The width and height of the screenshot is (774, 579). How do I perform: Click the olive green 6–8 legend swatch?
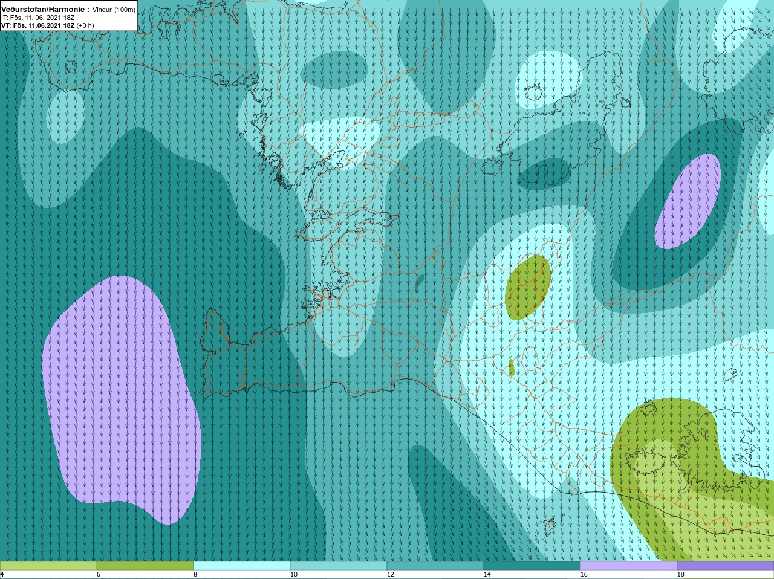145,566
